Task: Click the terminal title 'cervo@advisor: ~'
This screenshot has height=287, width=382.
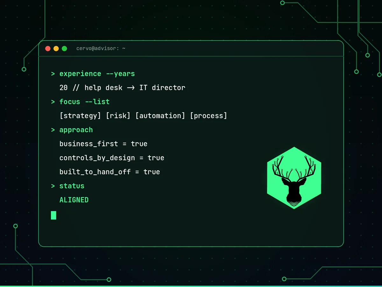Action: pyautogui.click(x=101, y=48)
